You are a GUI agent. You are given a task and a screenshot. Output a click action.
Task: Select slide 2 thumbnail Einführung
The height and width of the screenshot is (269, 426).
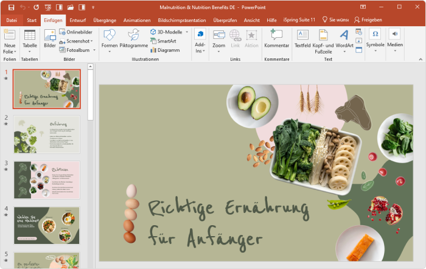click(47, 134)
